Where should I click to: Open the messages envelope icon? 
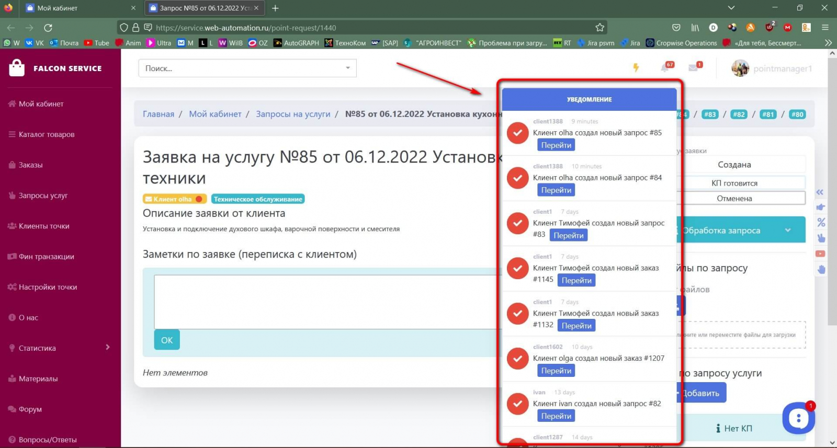pyautogui.click(x=693, y=68)
